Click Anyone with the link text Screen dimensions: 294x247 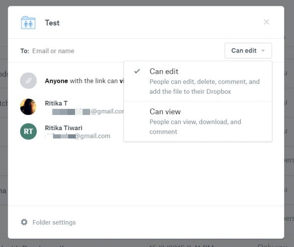84,81
